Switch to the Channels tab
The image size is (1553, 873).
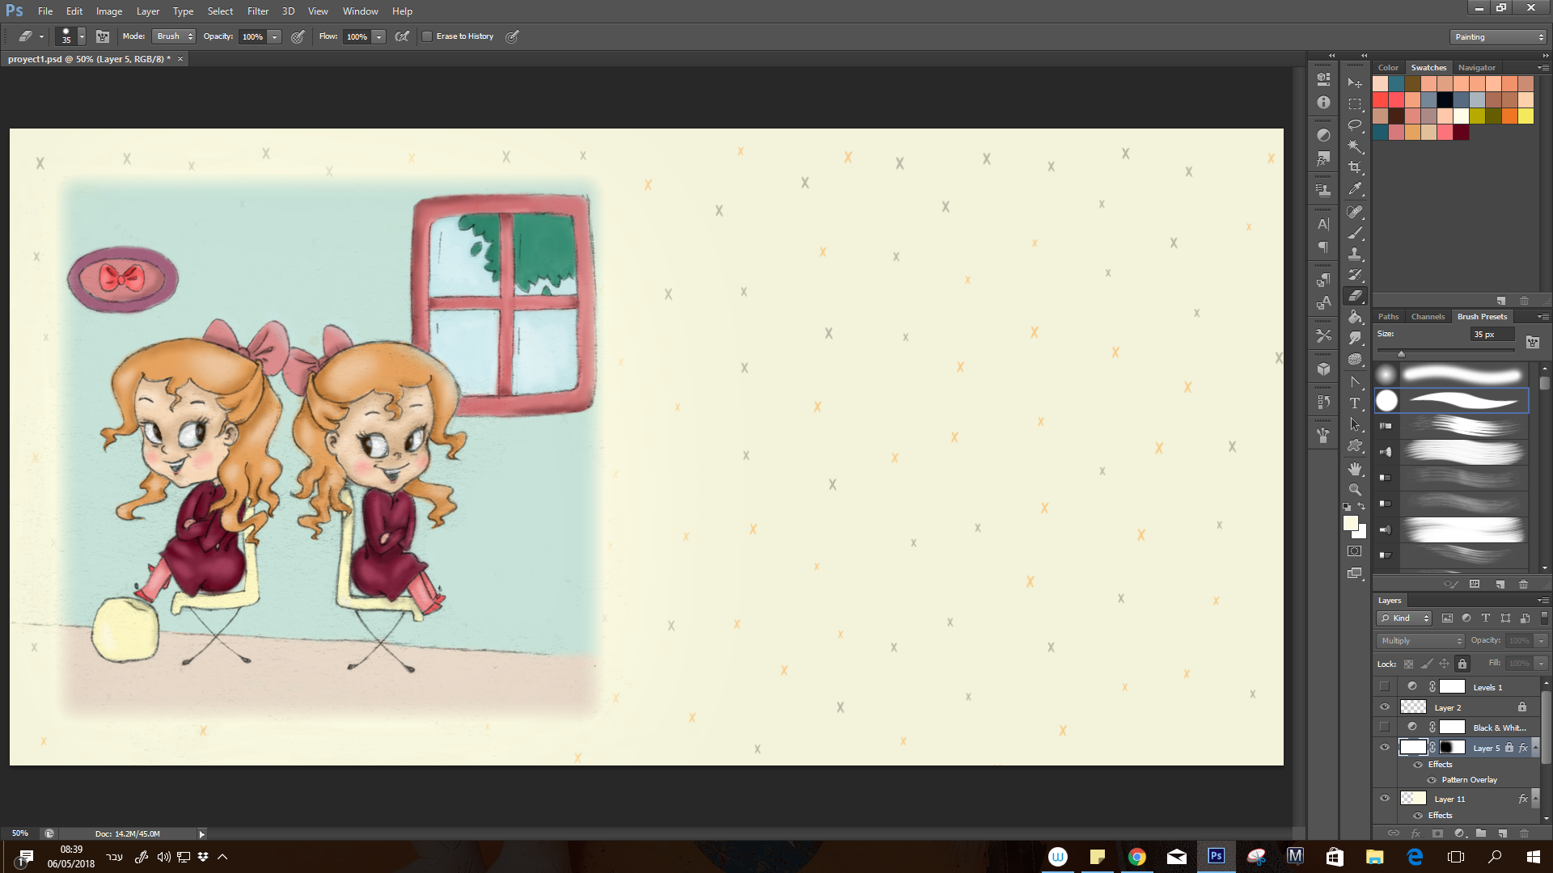tap(1428, 316)
